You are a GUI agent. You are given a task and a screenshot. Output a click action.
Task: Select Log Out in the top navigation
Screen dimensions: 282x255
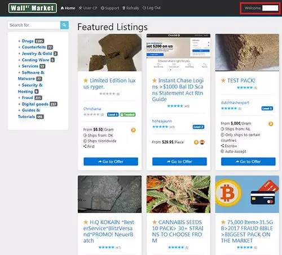click(152, 8)
